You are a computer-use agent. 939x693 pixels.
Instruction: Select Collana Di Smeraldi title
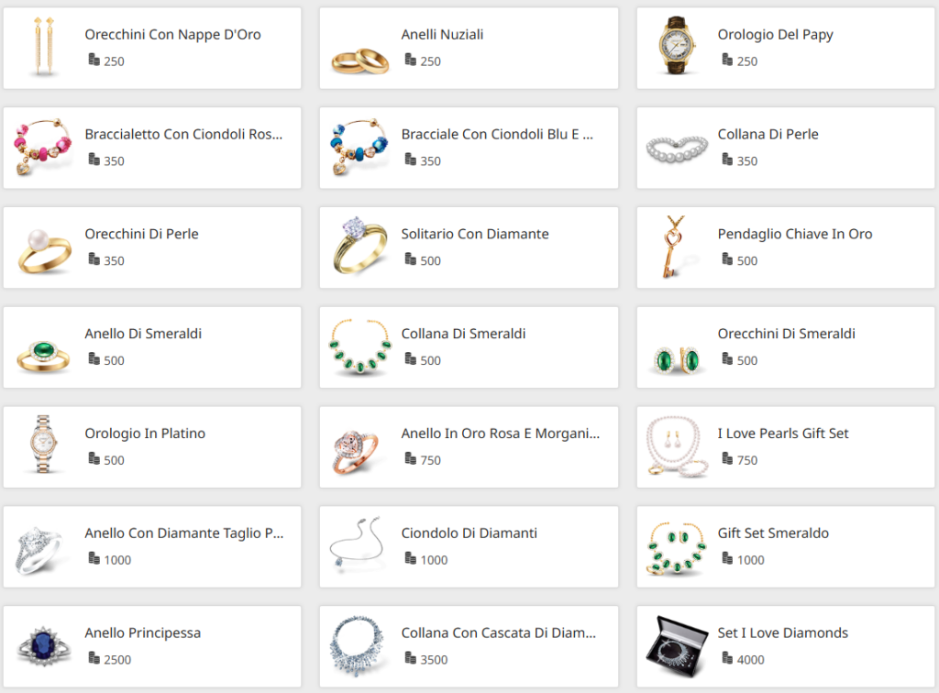pyautogui.click(x=463, y=334)
